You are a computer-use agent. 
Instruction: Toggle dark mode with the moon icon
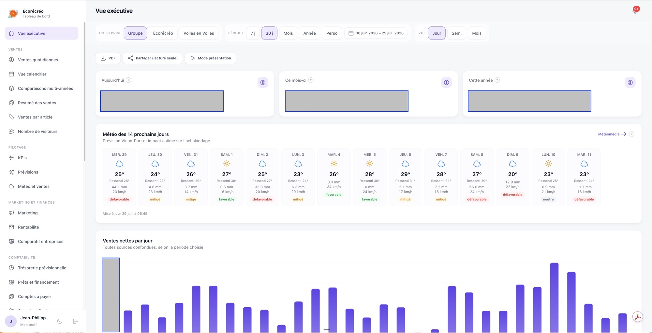tap(60, 321)
